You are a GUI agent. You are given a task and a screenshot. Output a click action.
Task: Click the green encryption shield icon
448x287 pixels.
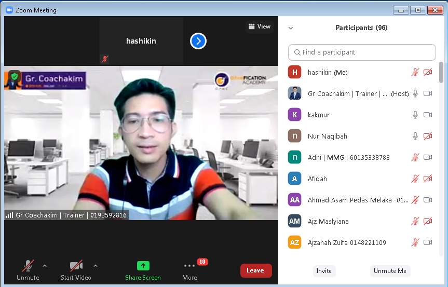(15, 76)
